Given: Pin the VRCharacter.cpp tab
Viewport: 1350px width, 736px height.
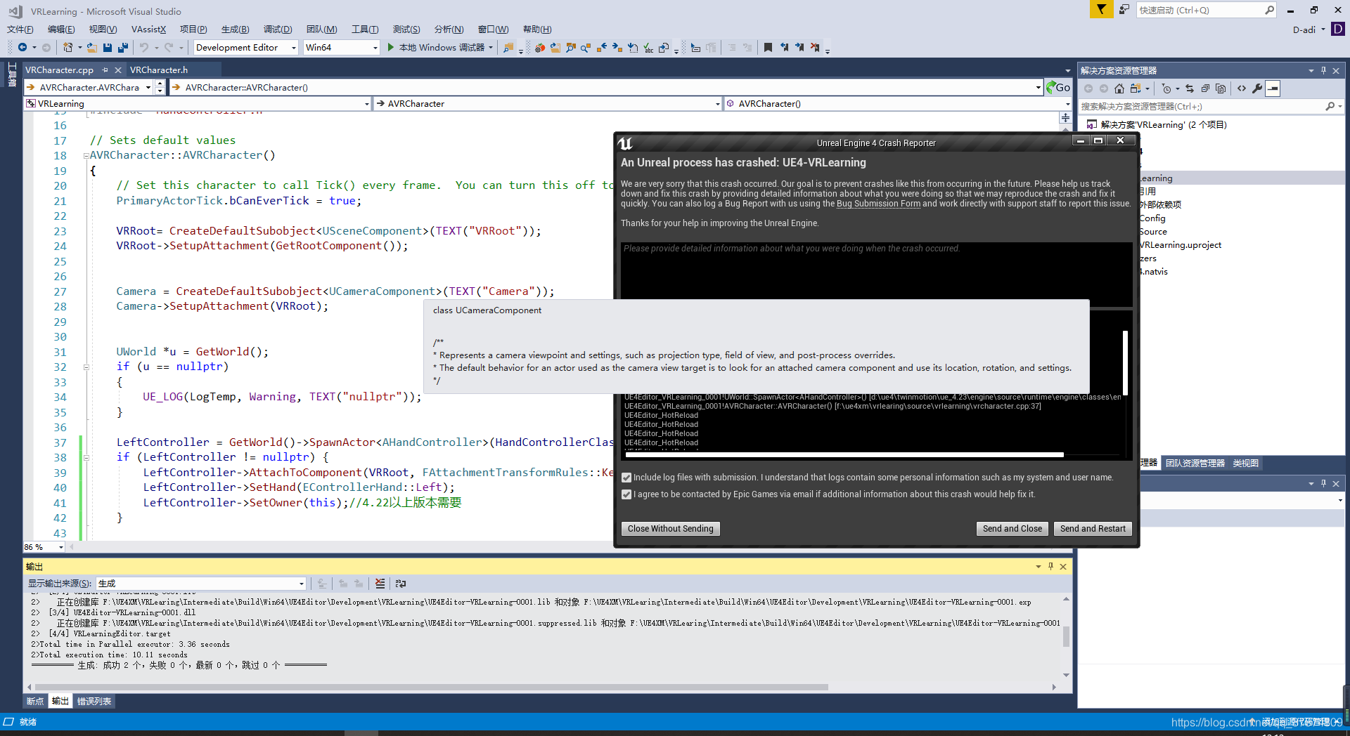Looking at the screenshot, I should (x=105, y=70).
